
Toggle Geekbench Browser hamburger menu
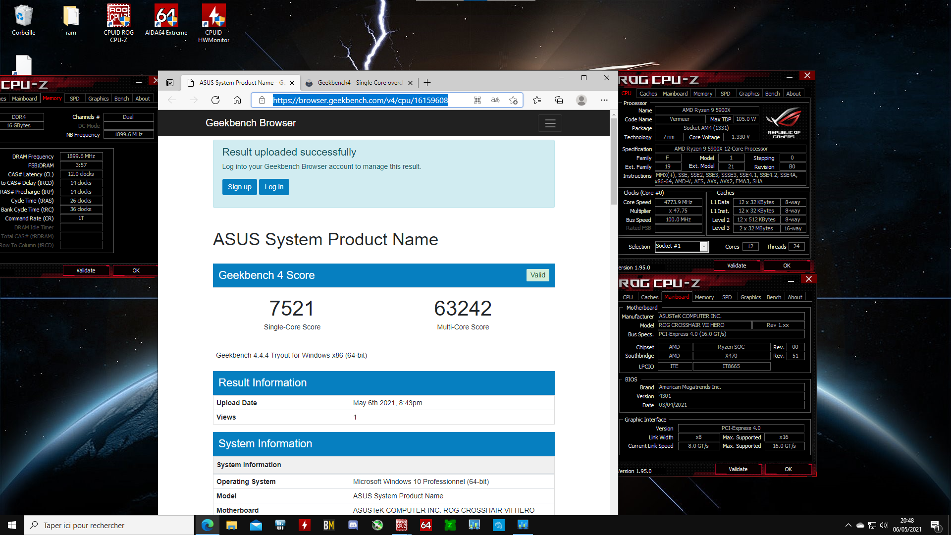(550, 123)
